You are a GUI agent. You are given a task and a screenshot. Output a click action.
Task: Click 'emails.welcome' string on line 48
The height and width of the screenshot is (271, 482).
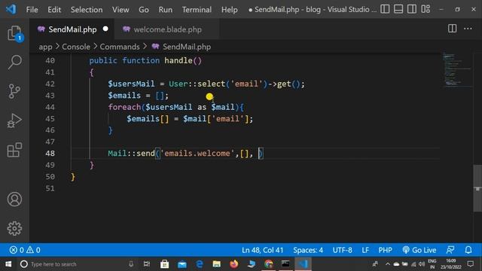click(x=197, y=154)
